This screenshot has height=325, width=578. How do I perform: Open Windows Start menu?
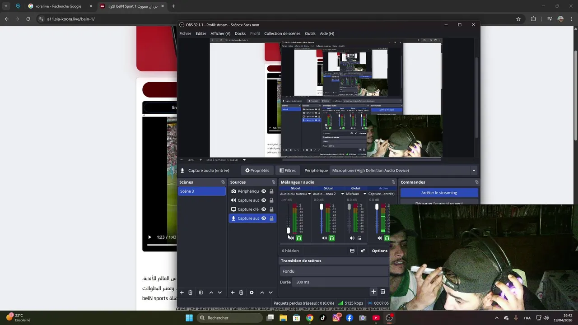[189, 318]
